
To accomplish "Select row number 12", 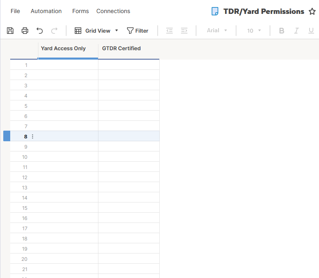I will tap(25, 177).
